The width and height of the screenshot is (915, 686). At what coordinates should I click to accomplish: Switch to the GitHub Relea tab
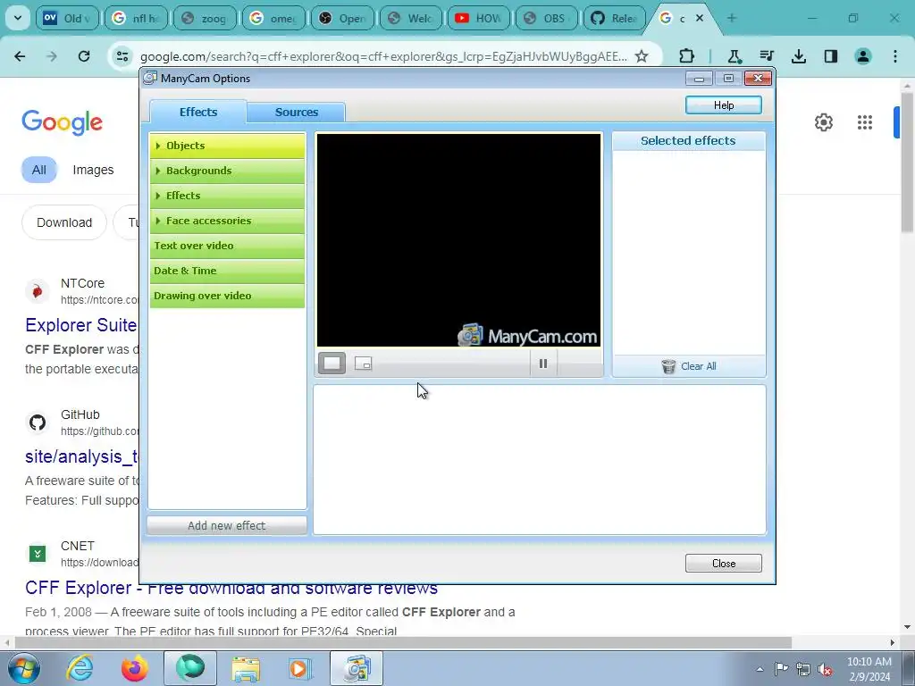615,18
